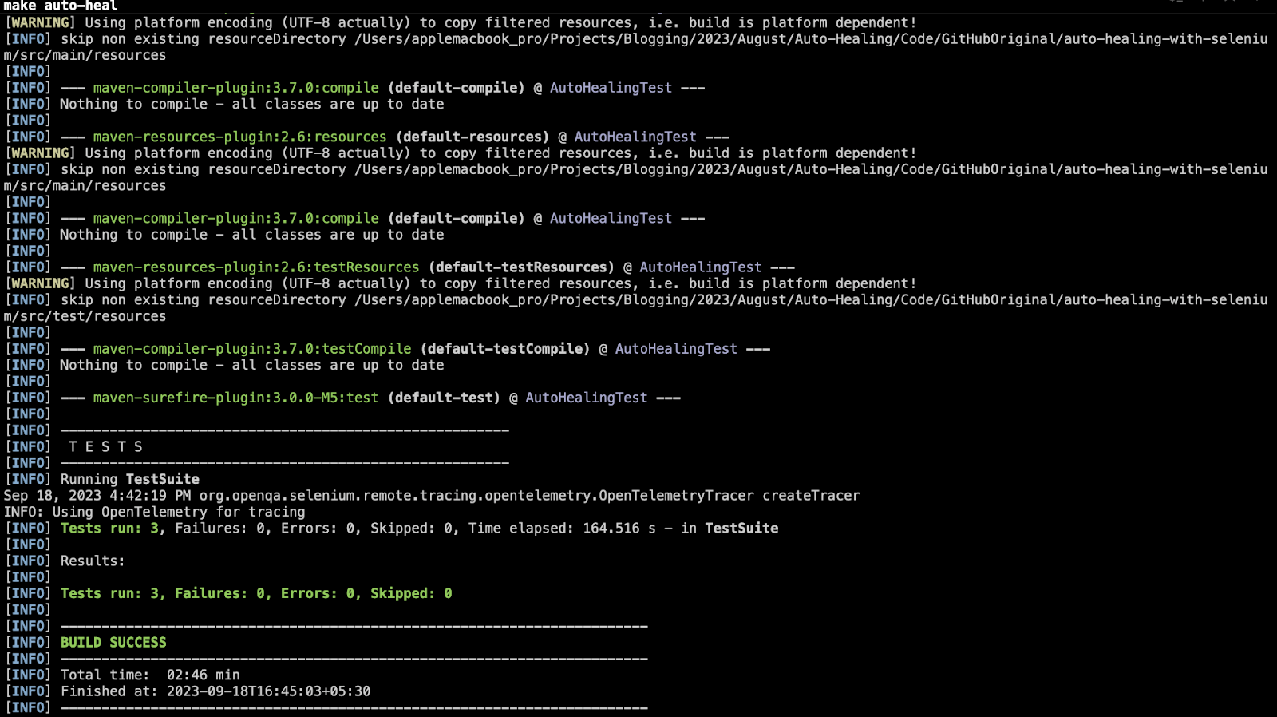Image resolution: width=1277 pixels, height=717 pixels.
Task: Select "maven-compiler-plugin:3.7.0:testCompile" plugin text
Action: coord(252,349)
